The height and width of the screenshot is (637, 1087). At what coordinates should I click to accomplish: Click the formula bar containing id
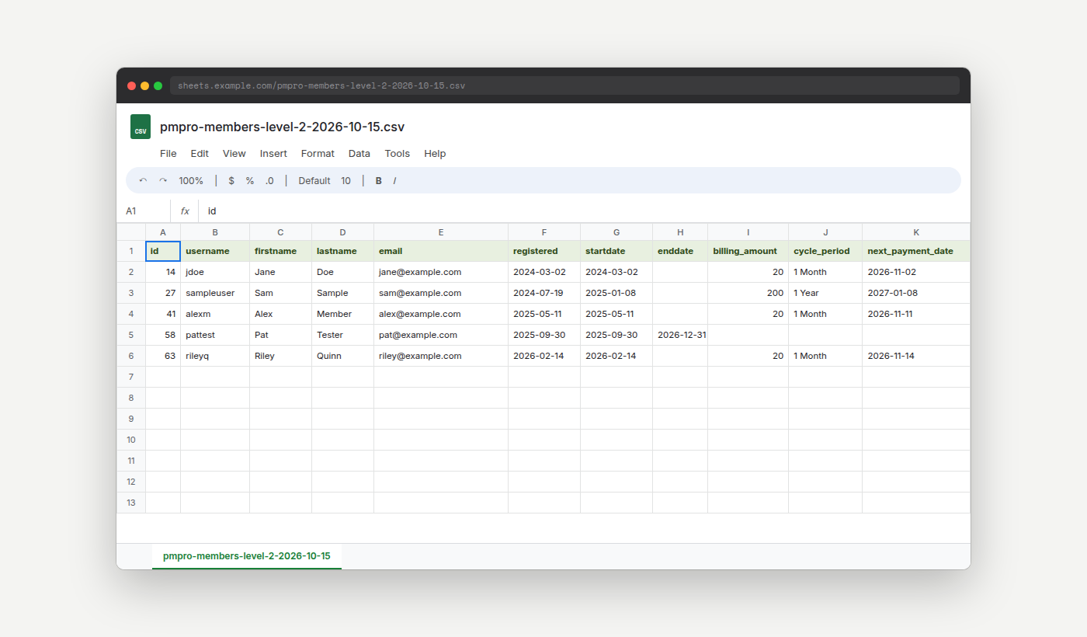coord(584,211)
